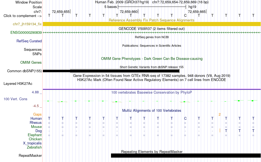The height and width of the screenshot is (162, 261).
Task: Click the yellow fix patch alignment bar
Action: (x=152, y=24)
